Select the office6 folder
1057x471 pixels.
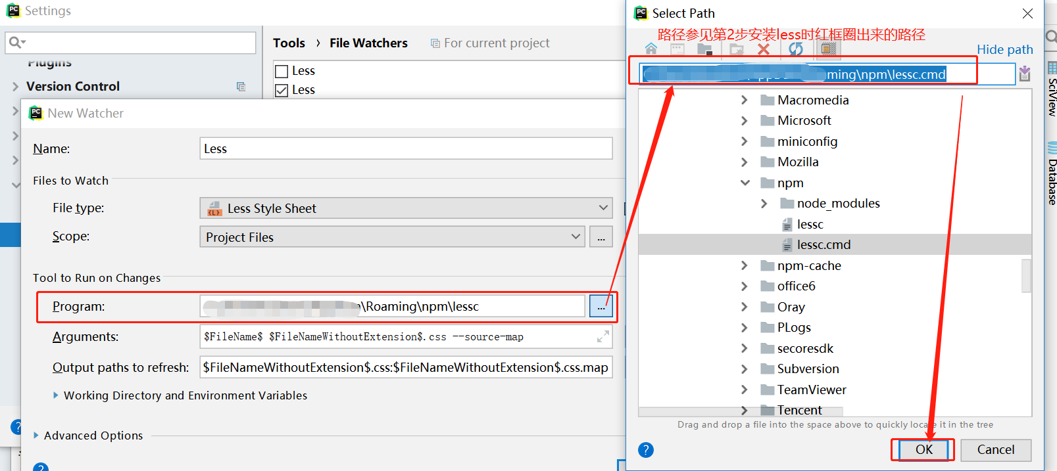click(x=796, y=286)
